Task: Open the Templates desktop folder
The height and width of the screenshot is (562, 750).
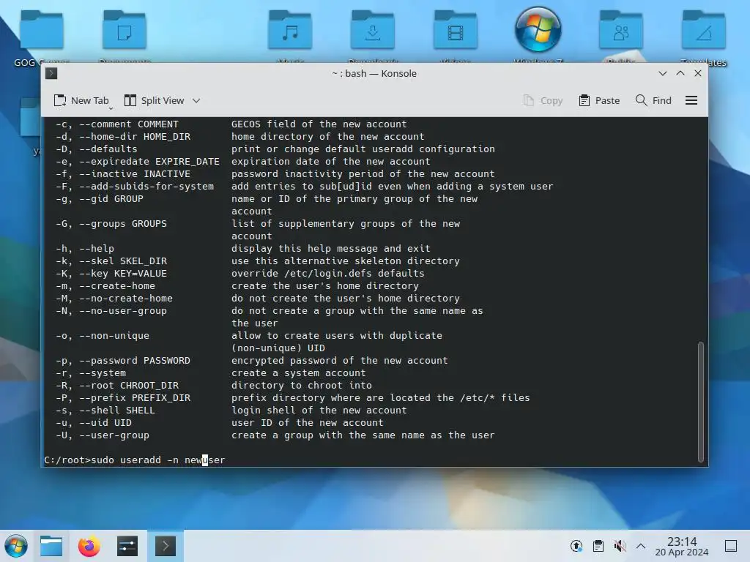Action: (704, 37)
